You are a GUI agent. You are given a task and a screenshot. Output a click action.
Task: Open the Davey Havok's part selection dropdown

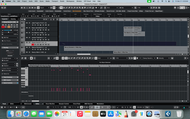[149, 58]
